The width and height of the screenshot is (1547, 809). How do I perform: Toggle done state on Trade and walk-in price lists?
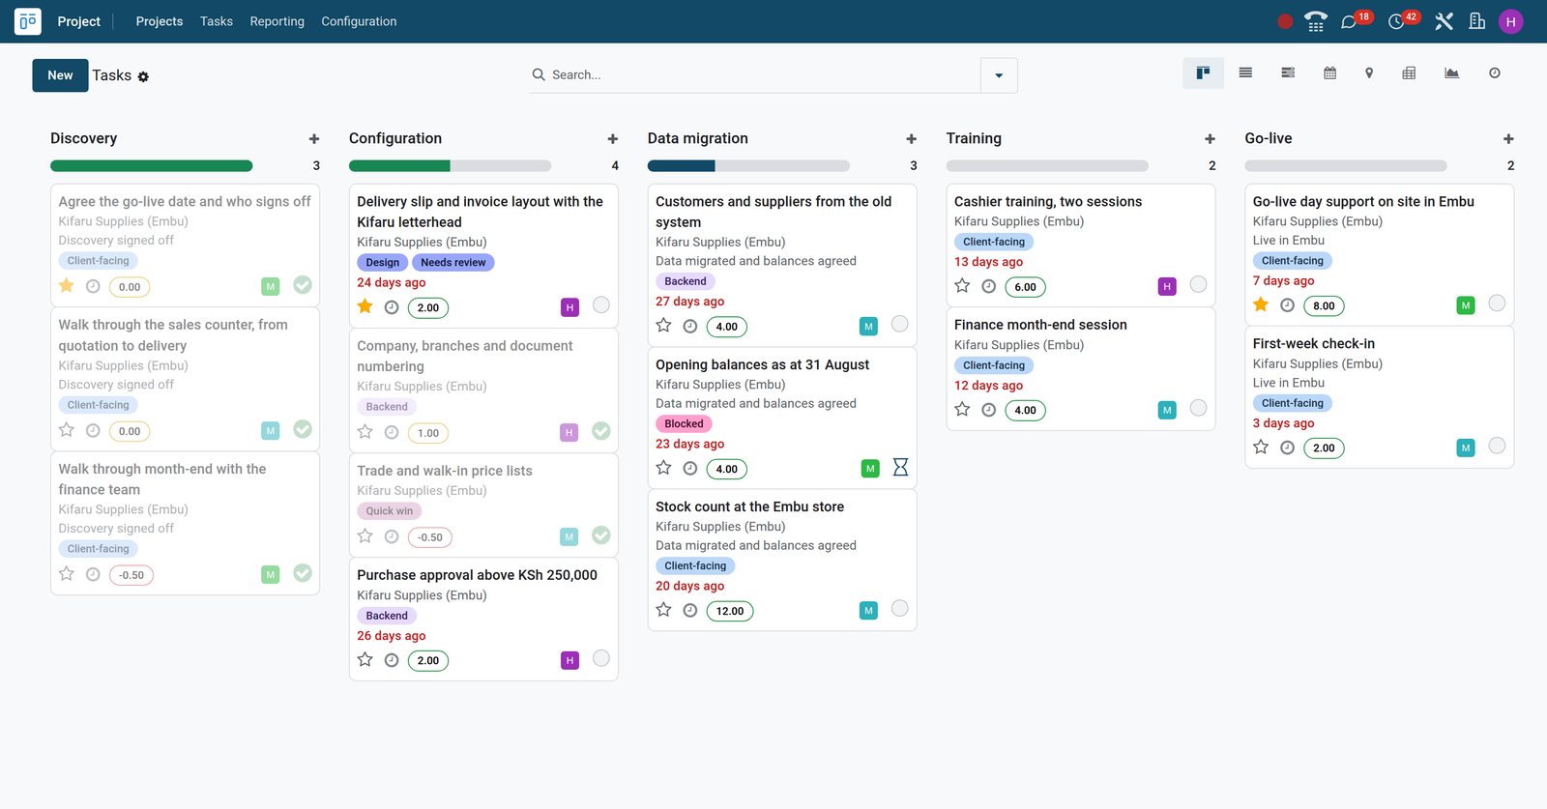[601, 535]
